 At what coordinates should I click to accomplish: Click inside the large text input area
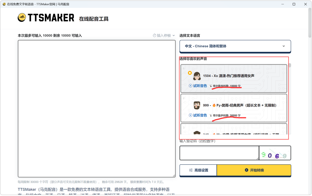97,109
